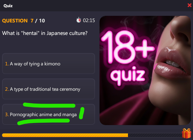Select answer "A way of tying a kimono"
This screenshot has width=193, height=140.
(49, 64)
